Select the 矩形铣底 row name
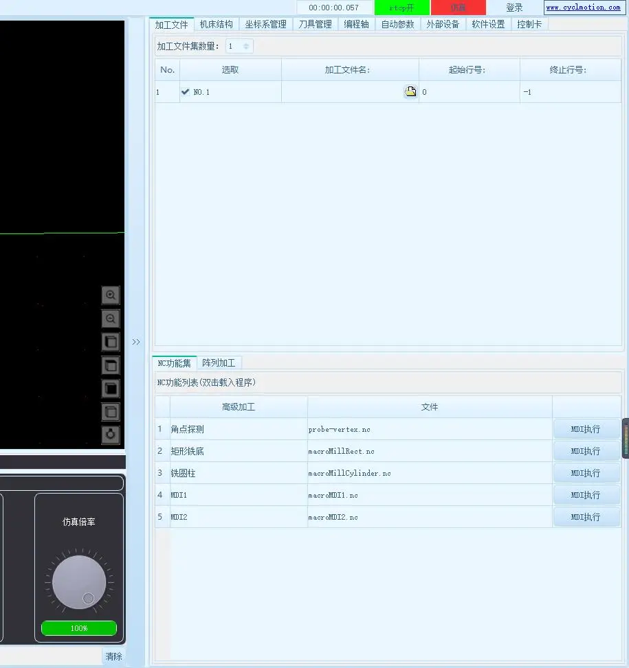The image size is (629, 668). point(239,451)
